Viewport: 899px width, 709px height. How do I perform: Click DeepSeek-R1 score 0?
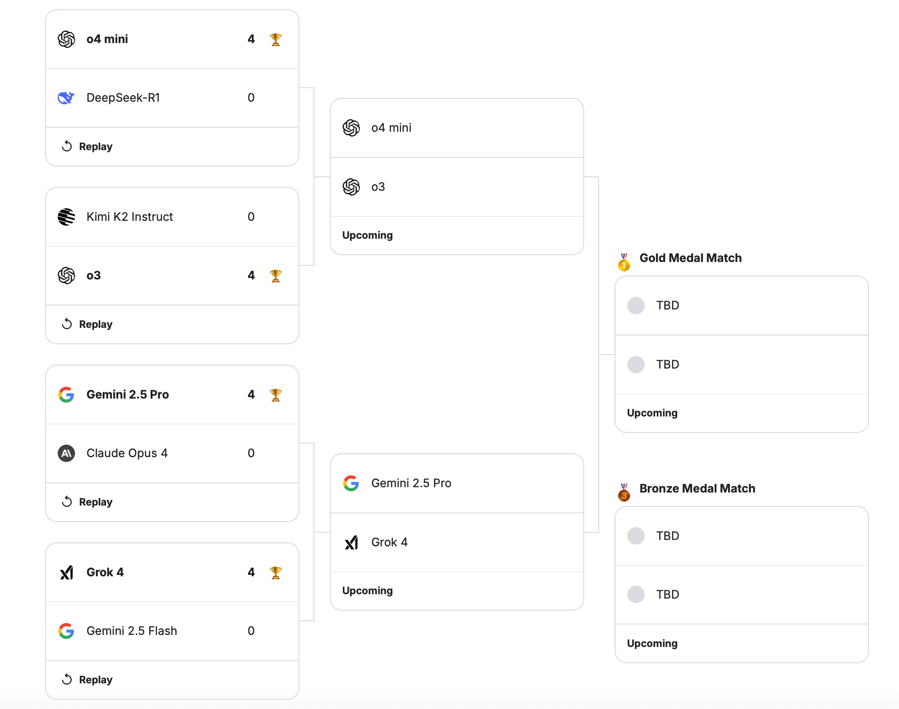[251, 98]
